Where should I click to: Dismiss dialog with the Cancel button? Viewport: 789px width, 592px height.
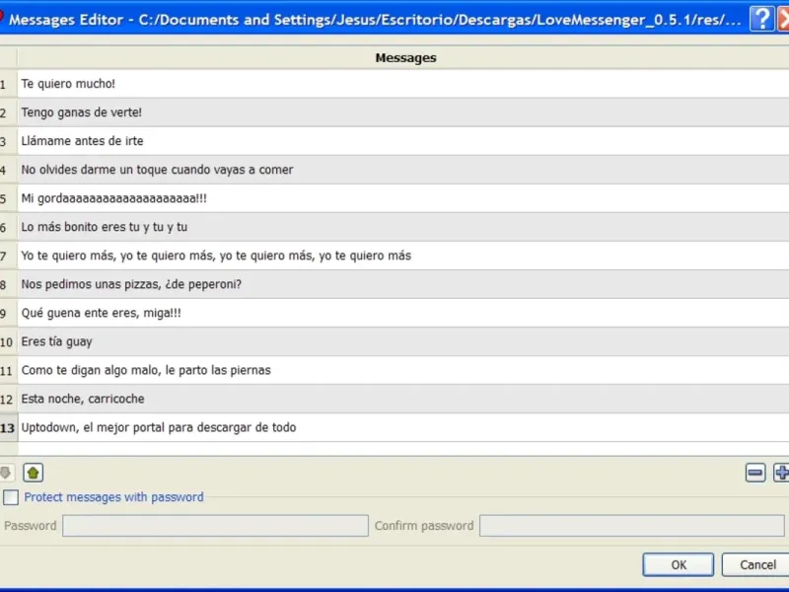(x=757, y=564)
